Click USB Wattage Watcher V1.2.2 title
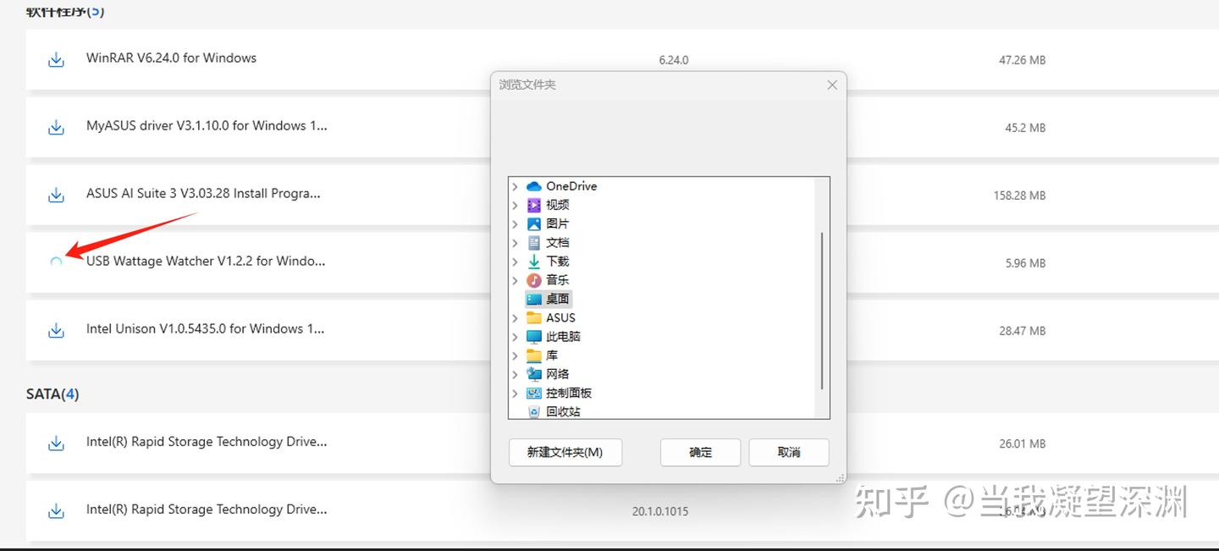The height and width of the screenshot is (551, 1219). click(x=206, y=261)
